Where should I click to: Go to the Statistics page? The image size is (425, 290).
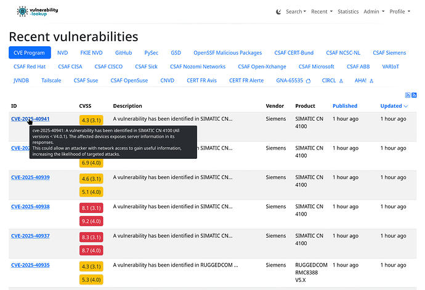pos(348,12)
